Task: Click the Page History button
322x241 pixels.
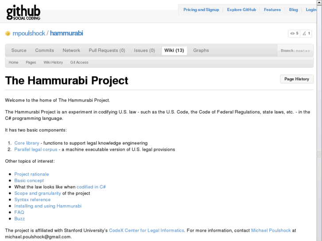Action: (296, 79)
